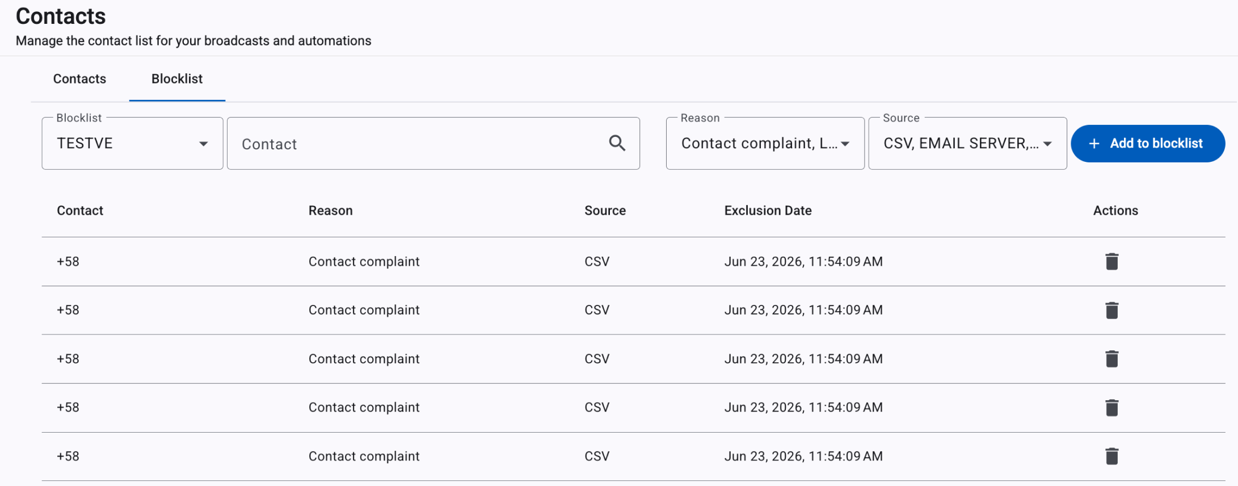Click the TESTVE dropdown arrow
The width and height of the screenshot is (1238, 486).
point(203,144)
